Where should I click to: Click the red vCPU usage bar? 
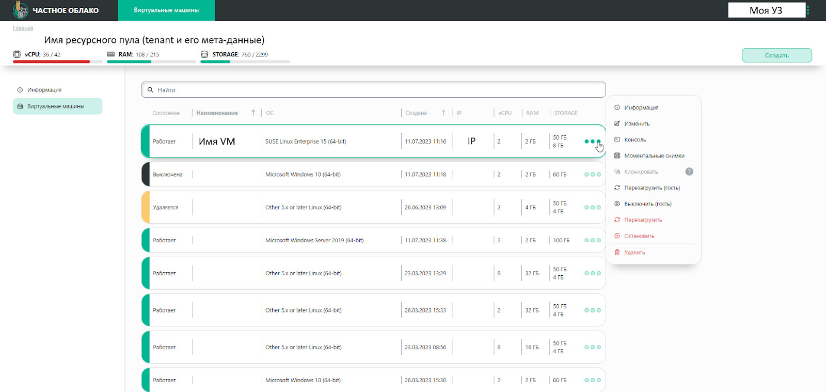pyautogui.click(x=52, y=61)
